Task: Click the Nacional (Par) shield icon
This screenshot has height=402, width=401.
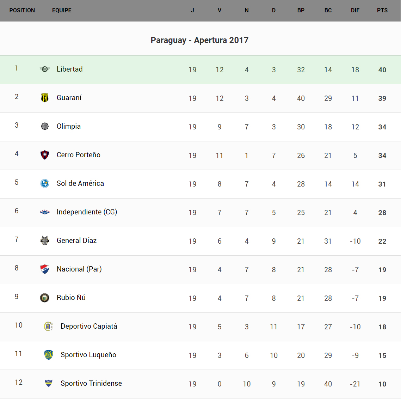Action: click(45, 269)
